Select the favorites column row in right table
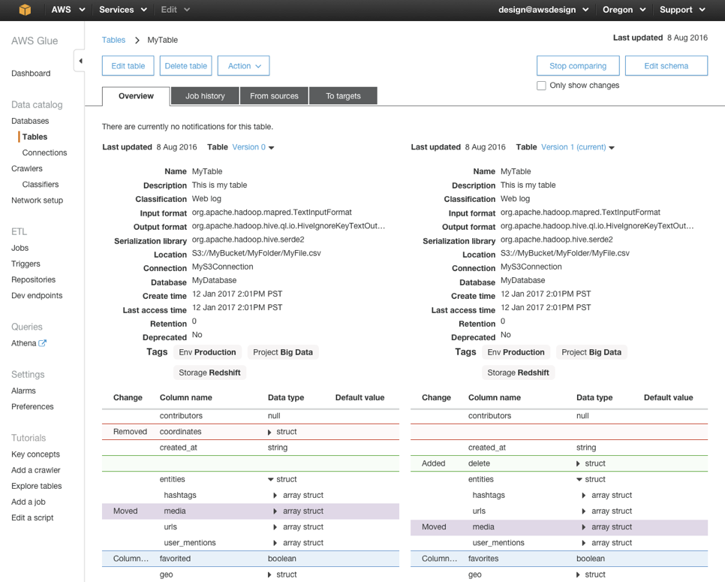The height and width of the screenshot is (582, 725). tap(559, 559)
